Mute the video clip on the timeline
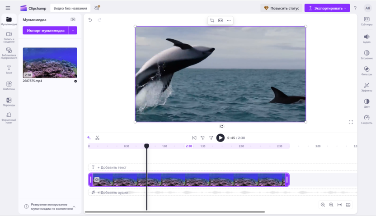The image size is (376, 216). pos(97,180)
